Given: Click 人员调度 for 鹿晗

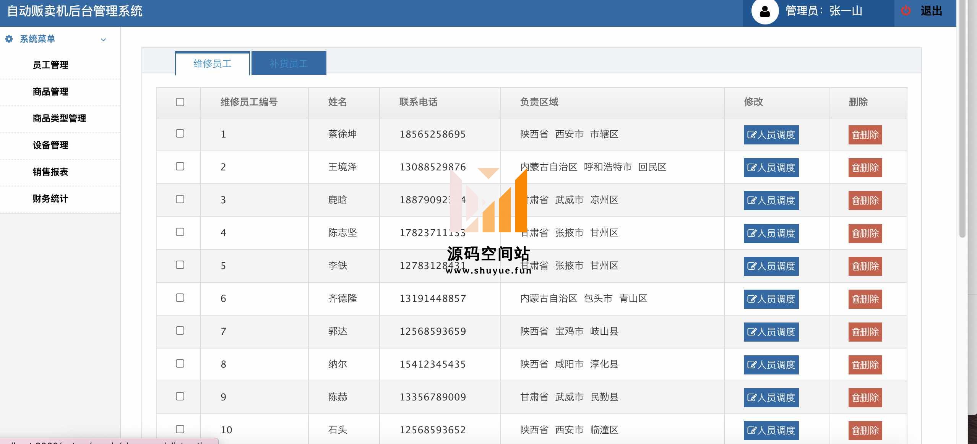Looking at the screenshot, I should click(x=771, y=201).
